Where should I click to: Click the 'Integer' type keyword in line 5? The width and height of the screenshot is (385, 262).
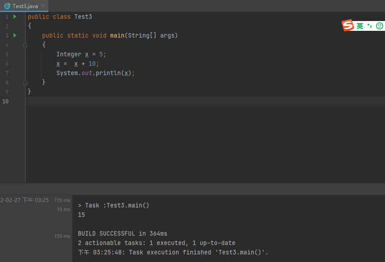pos(68,54)
